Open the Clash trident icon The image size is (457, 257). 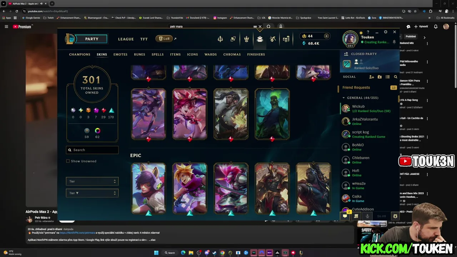click(220, 39)
